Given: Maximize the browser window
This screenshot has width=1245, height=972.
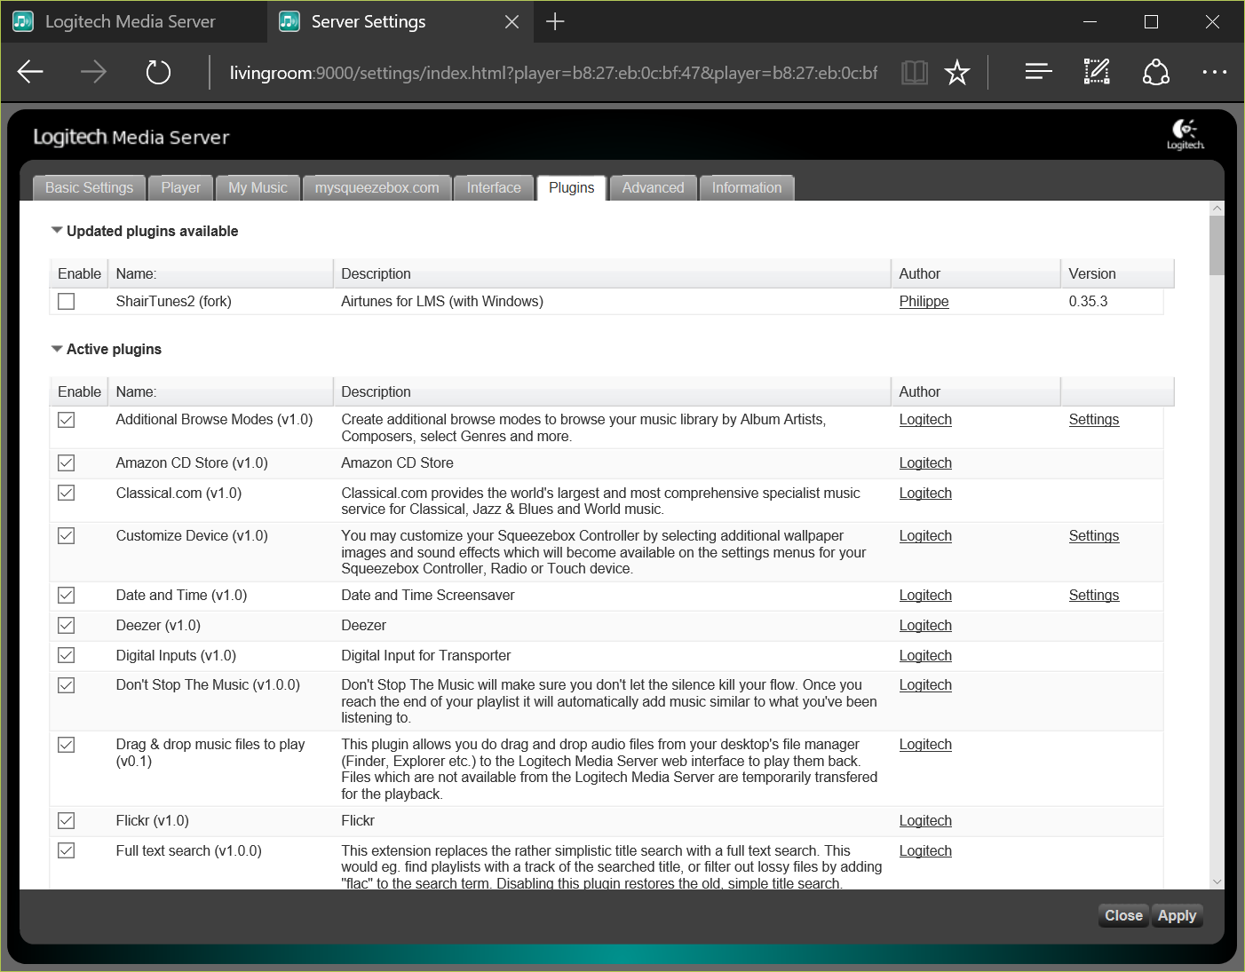Looking at the screenshot, I should tap(1151, 21).
